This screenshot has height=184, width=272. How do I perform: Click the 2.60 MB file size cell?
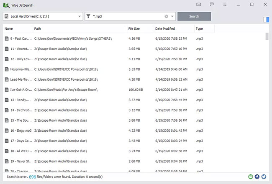click(x=134, y=161)
